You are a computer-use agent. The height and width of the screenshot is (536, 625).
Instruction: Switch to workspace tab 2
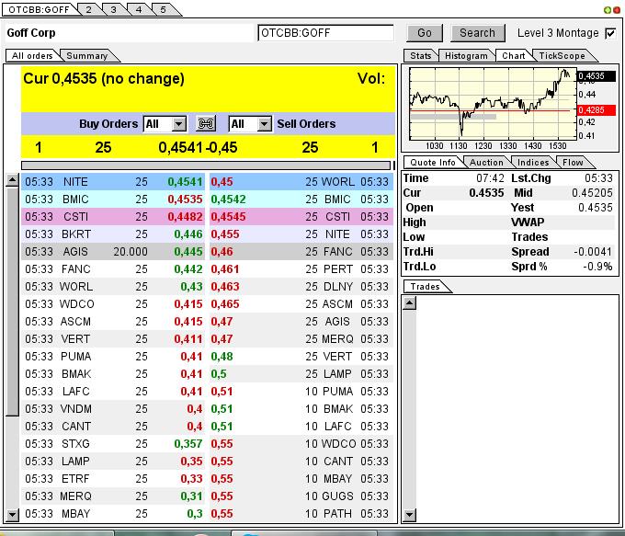pyautogui.click(x=89, y=9)
